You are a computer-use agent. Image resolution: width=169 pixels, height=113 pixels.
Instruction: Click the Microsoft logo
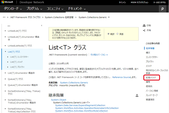7,2
